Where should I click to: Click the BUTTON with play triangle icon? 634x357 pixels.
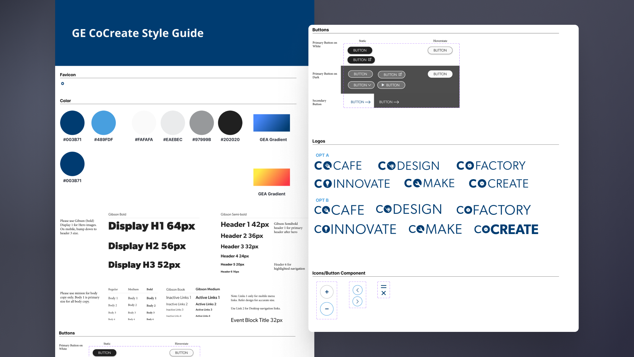click(391, 85)
